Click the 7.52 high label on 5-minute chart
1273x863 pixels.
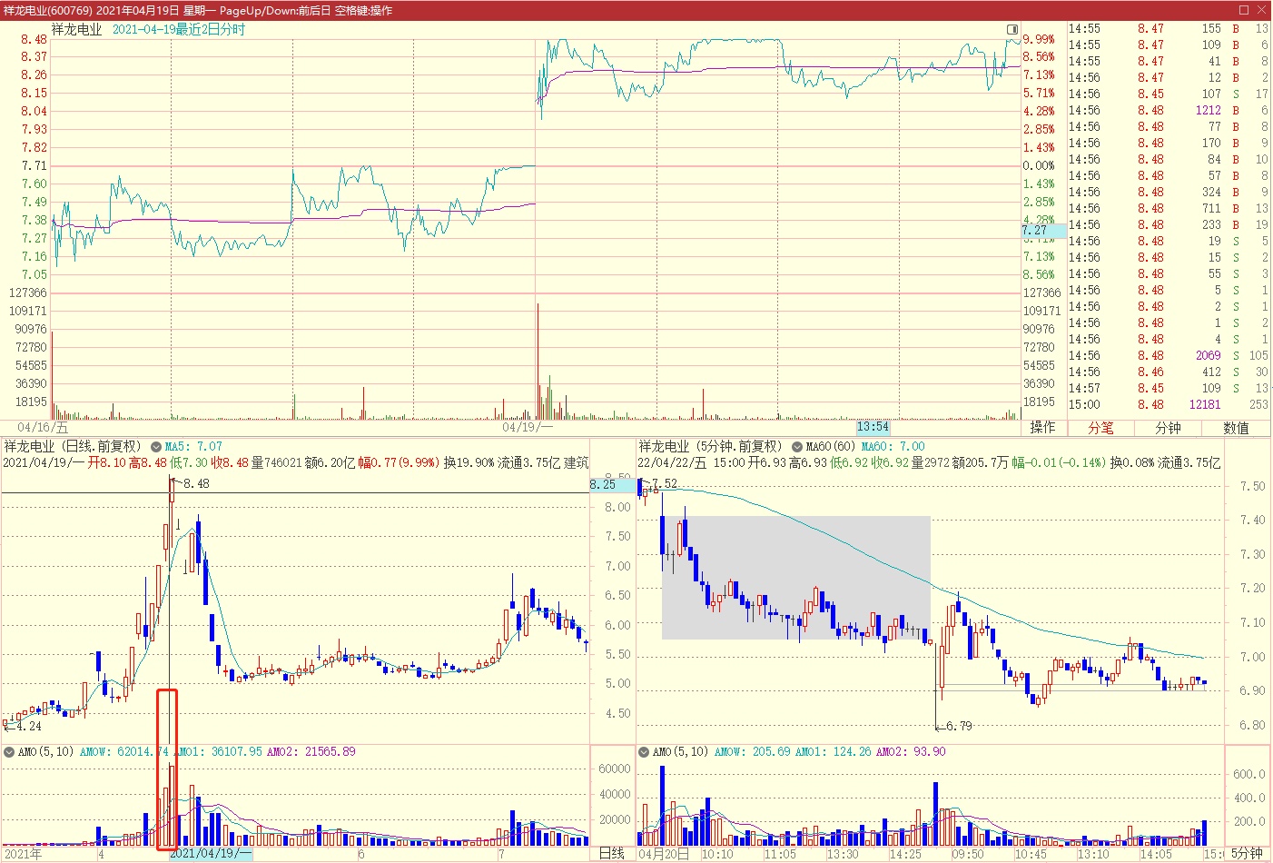pos(664,484)
